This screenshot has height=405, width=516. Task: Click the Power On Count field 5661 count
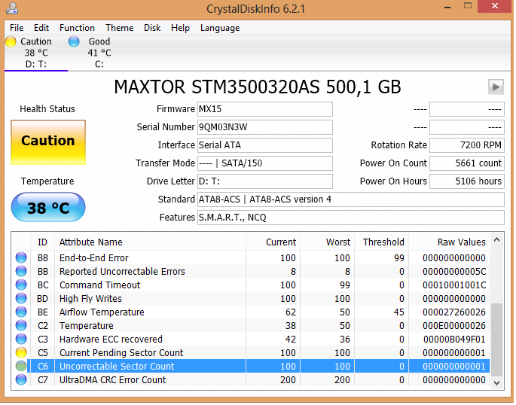click(x=467, y=163)
